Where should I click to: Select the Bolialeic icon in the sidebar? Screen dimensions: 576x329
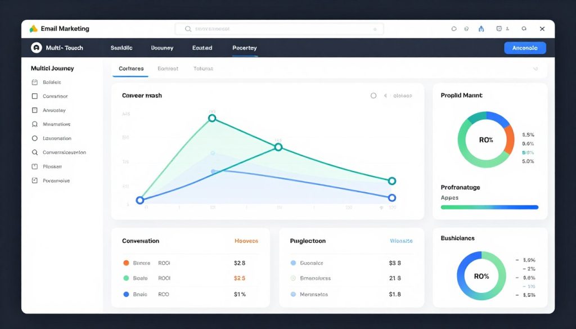coord(35,82)
